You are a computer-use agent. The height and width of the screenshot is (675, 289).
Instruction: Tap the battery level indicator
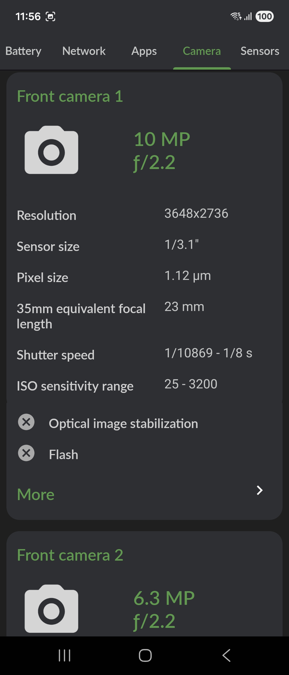264,17
